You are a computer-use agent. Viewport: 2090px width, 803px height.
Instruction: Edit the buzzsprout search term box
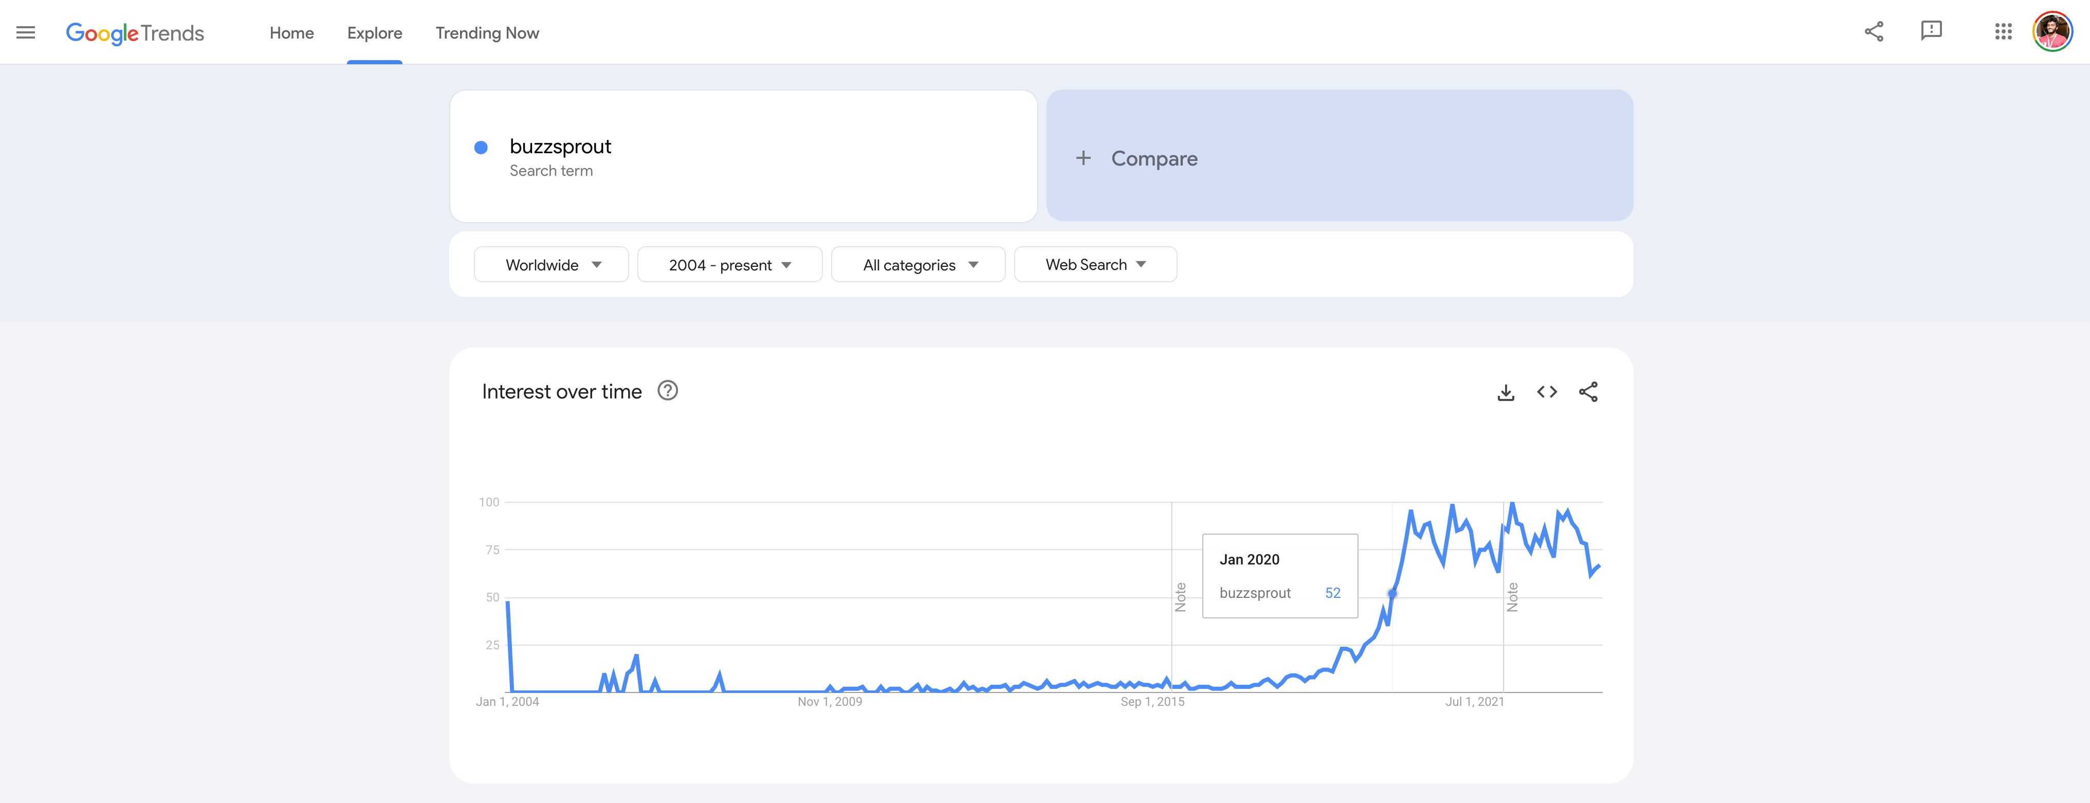click(743, 157)
